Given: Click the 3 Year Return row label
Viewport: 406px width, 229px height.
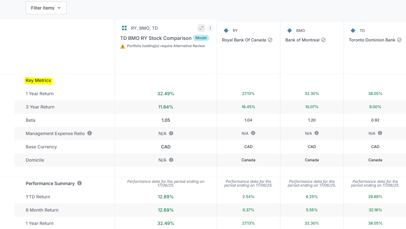Looking at the screenshot, I should (40, 107).
